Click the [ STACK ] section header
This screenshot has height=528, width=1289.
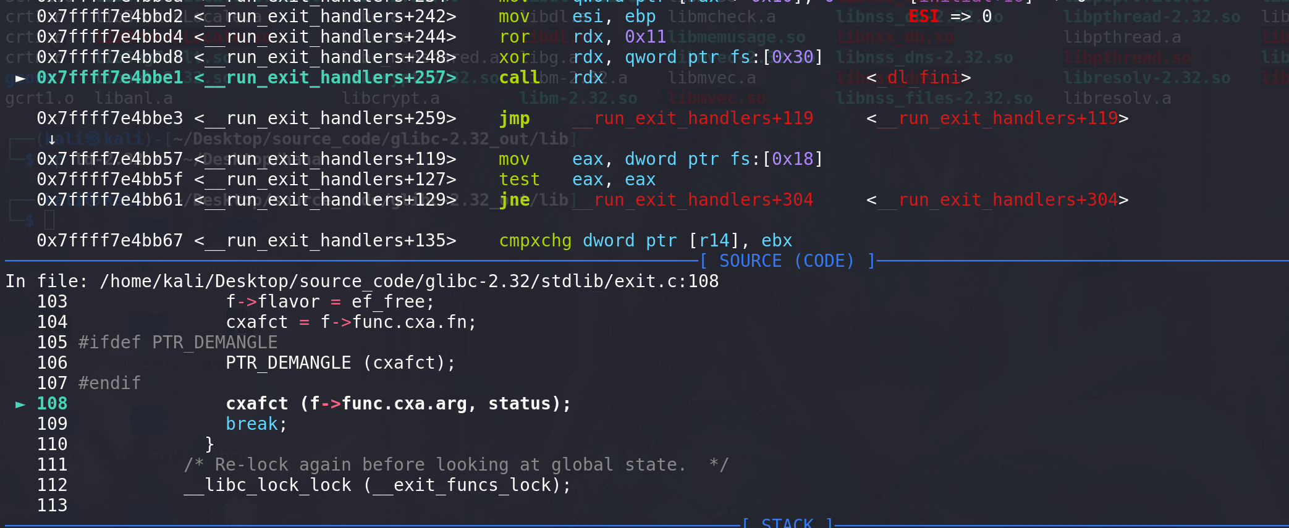[787, 522]
